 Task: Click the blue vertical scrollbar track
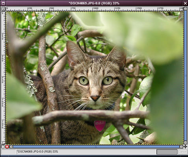pyautogui.click(x=185, y=76)
